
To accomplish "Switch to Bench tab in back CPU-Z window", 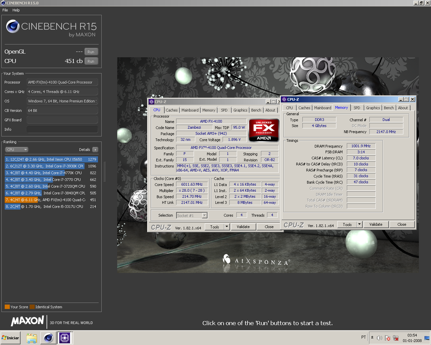I will tap(256, 110).
